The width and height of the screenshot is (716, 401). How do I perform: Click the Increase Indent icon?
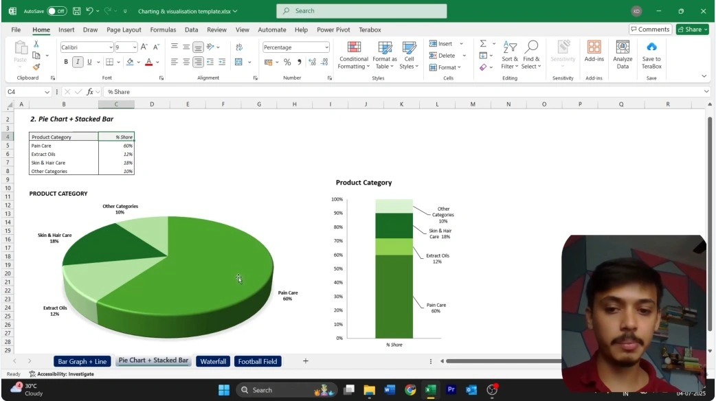click(222, 62)
